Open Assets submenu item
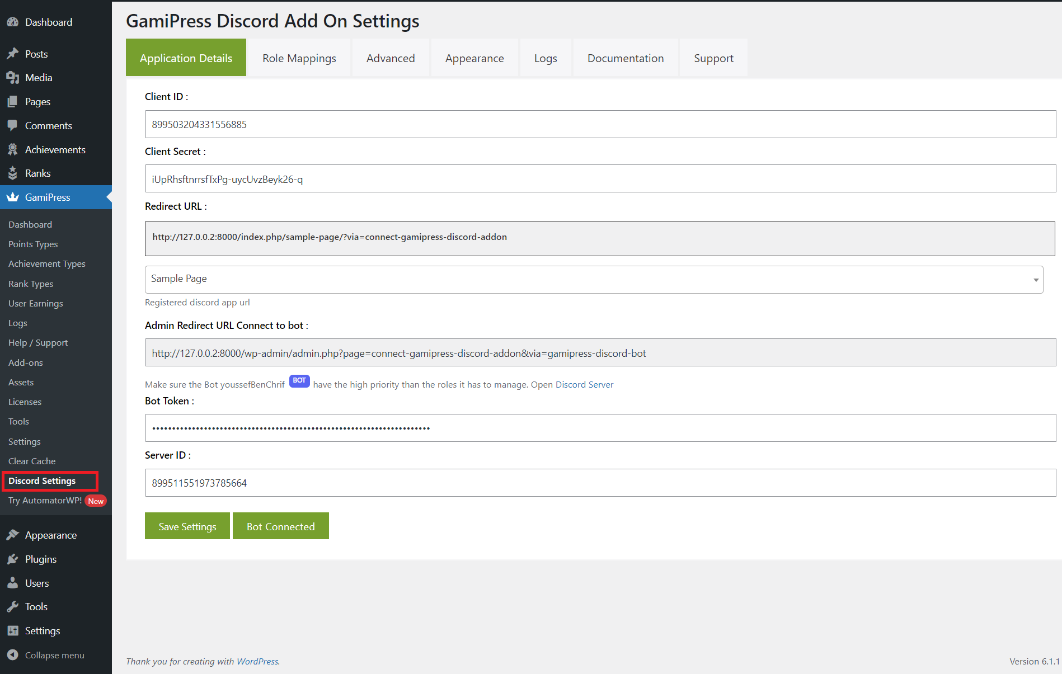The width and height of the screenshot is (1062, 674). coord(21,383)
